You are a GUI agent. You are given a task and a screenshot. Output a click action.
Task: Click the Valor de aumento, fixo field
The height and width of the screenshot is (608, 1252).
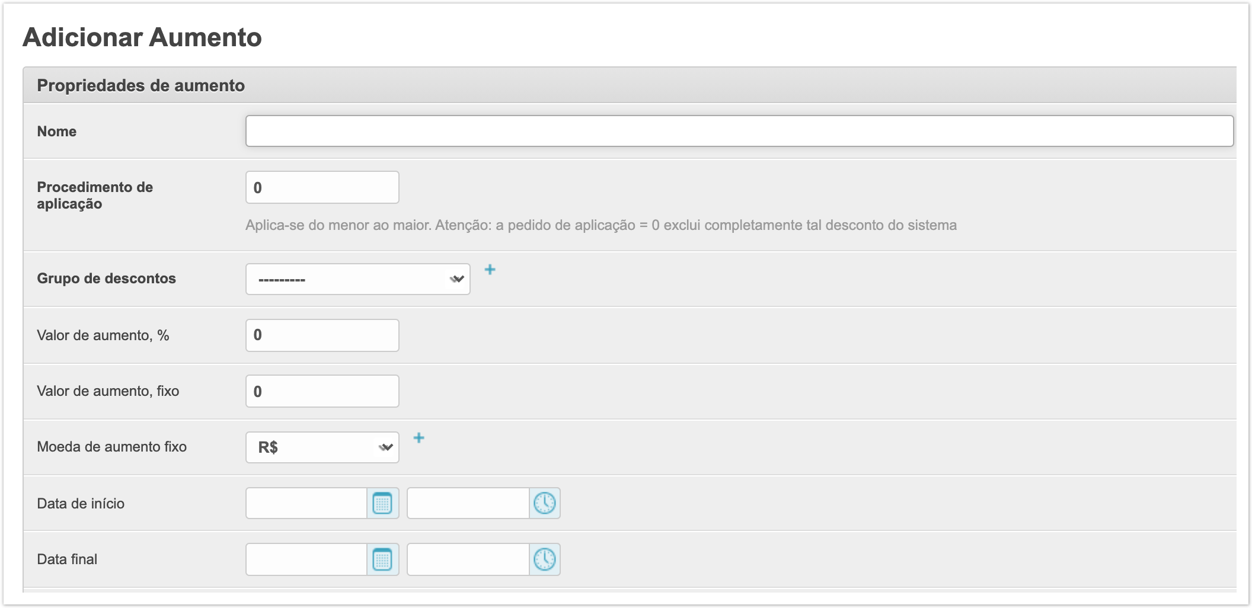tap(322, 391)
